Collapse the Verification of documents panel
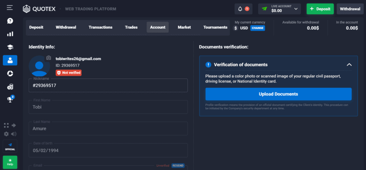 [x=349, y=65]
